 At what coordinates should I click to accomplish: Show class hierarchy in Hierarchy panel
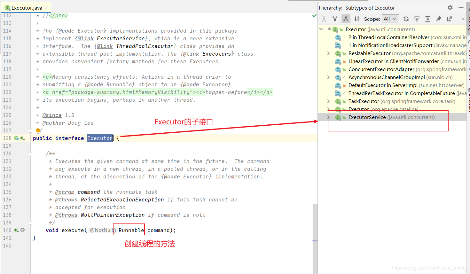(x=324, y=19)
